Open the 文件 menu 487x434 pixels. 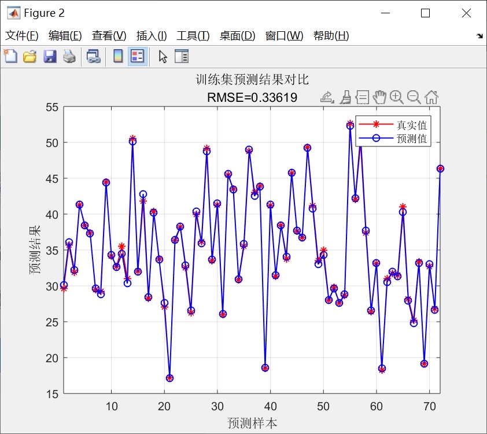[21, 35]
